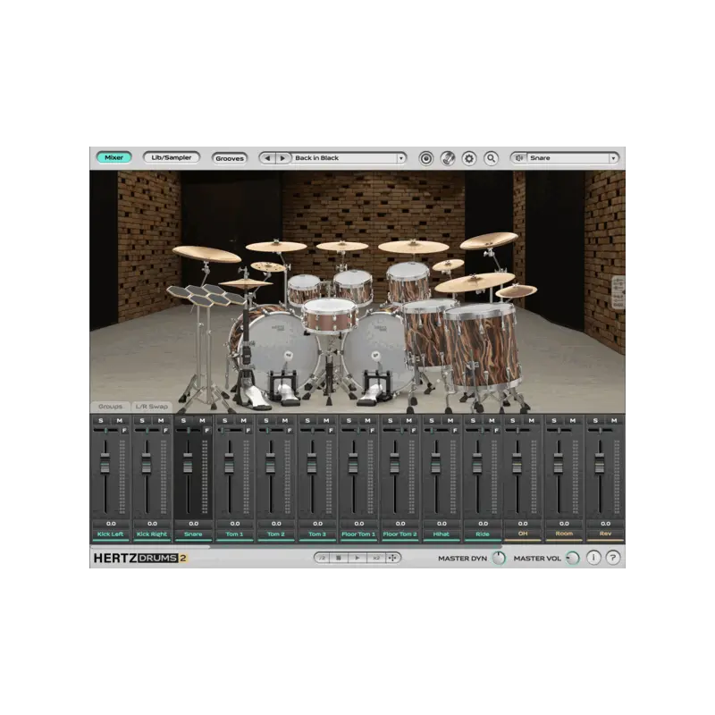Click the hexagonal electronic pads
This screenshot has height=715, width=715.
pos(206,294)
